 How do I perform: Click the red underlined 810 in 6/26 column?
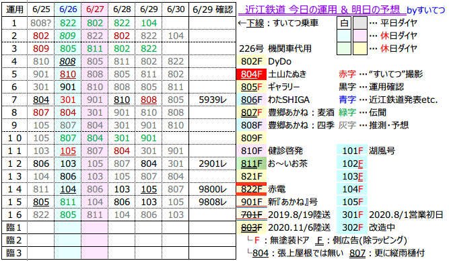click(x=68, y=74)
